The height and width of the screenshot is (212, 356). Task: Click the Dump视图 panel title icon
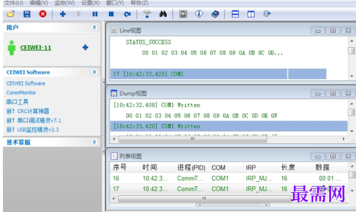tap(114, 93)
